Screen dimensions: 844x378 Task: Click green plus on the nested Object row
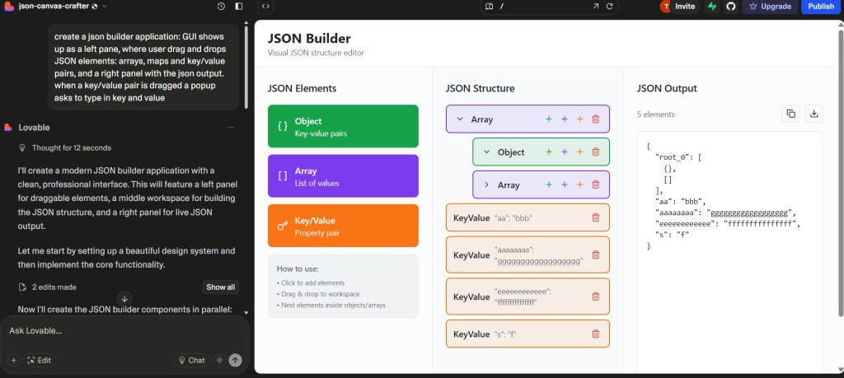(548, 152)
